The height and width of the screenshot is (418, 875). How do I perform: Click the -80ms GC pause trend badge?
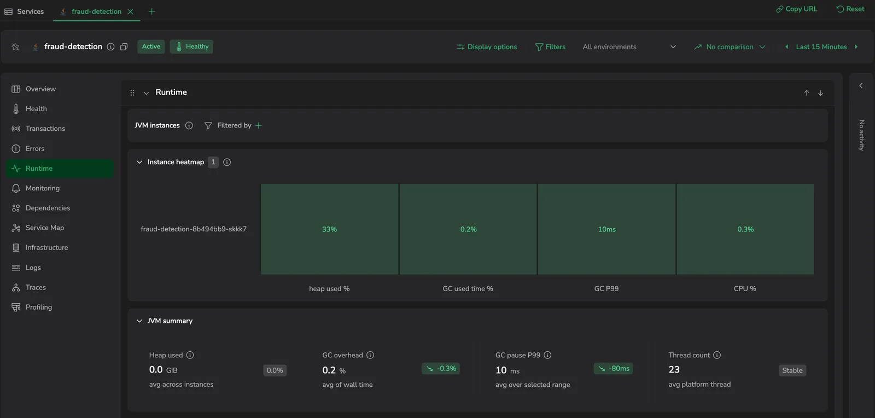pyautogui.click(x=614, y=369)
